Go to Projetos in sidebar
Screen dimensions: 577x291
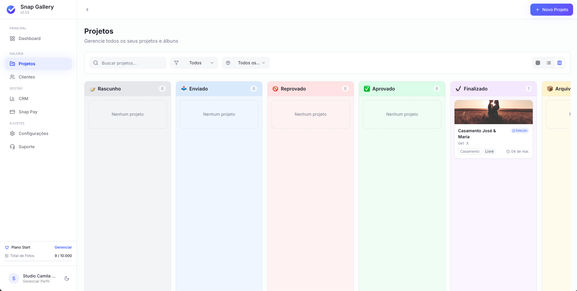pyautogui.click(x=38, y=64)
